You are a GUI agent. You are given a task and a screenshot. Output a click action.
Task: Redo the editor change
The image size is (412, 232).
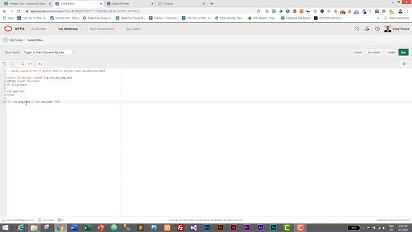point(12,64)
